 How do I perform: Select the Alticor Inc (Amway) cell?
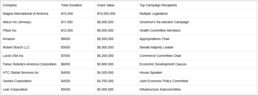coord(30,22)
